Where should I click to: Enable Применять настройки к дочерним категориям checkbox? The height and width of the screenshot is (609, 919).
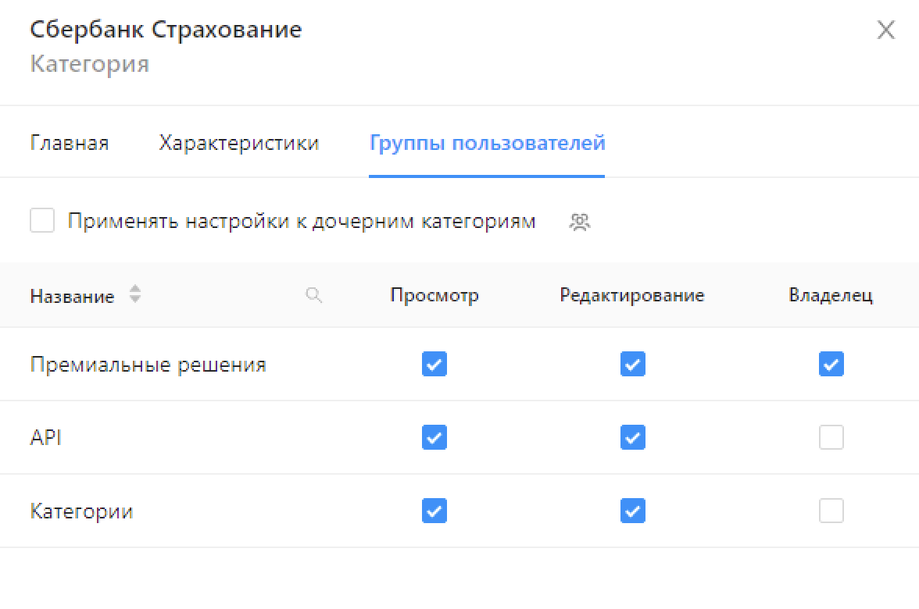pyautogui.click(x=42, y=221)
